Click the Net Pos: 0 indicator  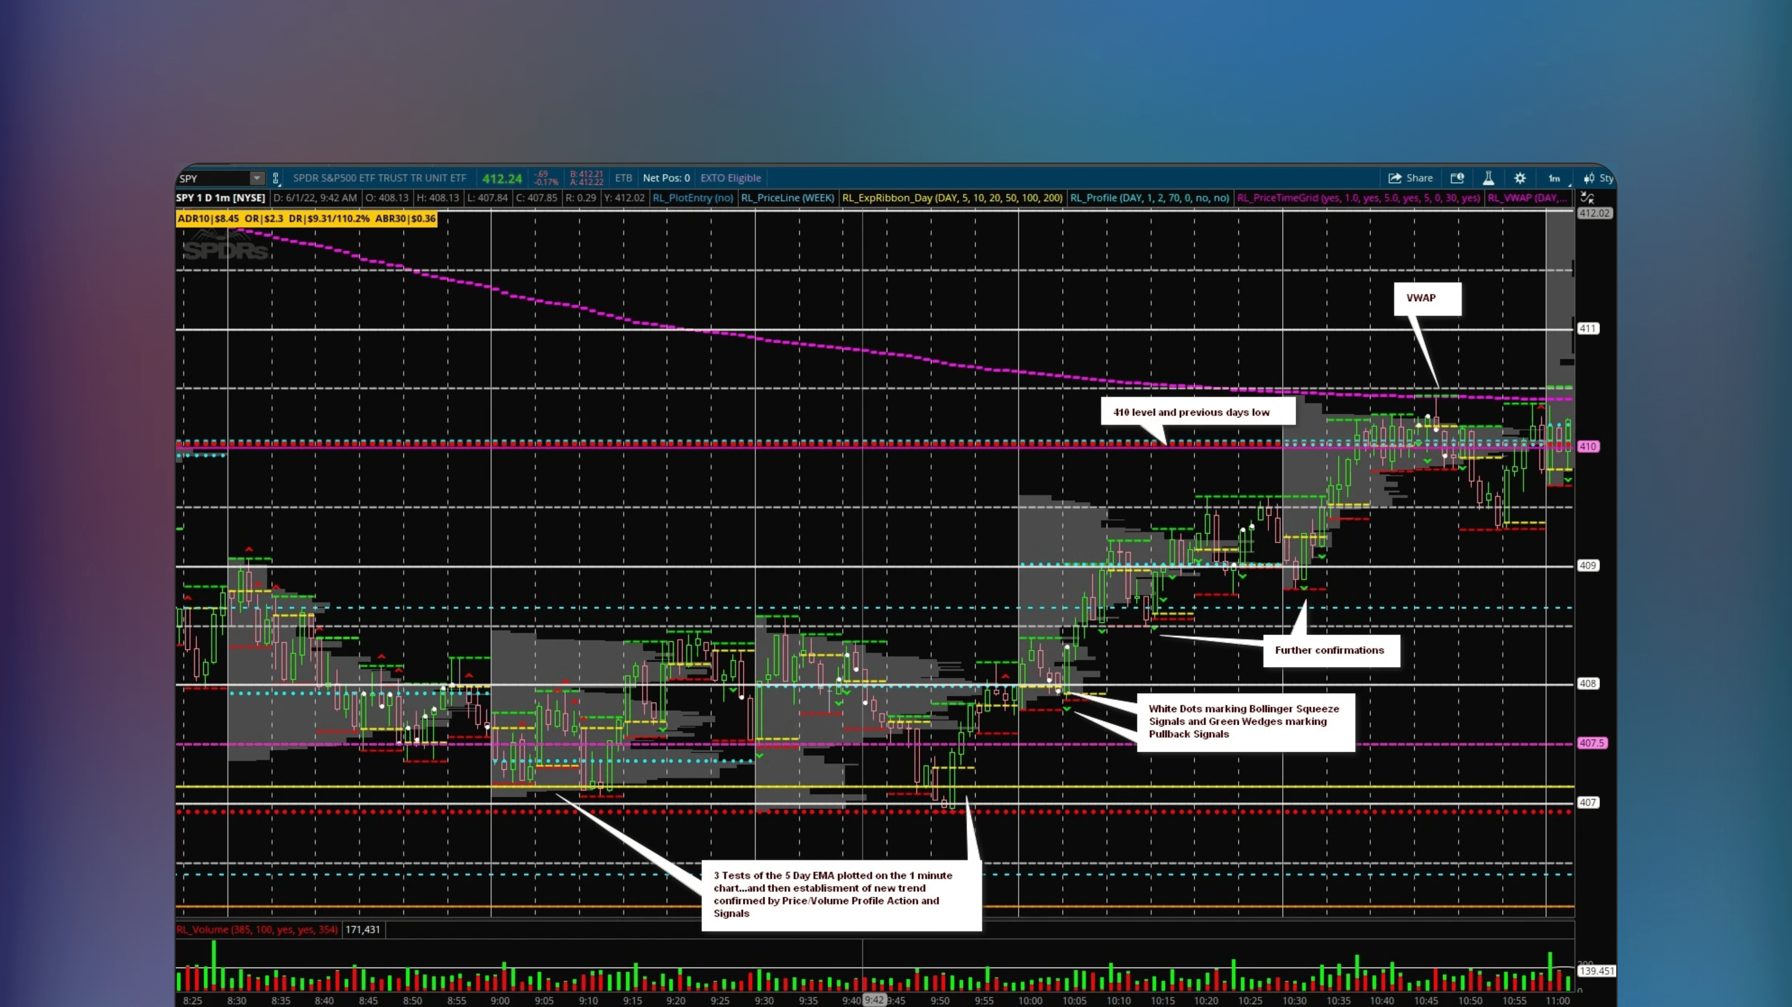point(666,178)
